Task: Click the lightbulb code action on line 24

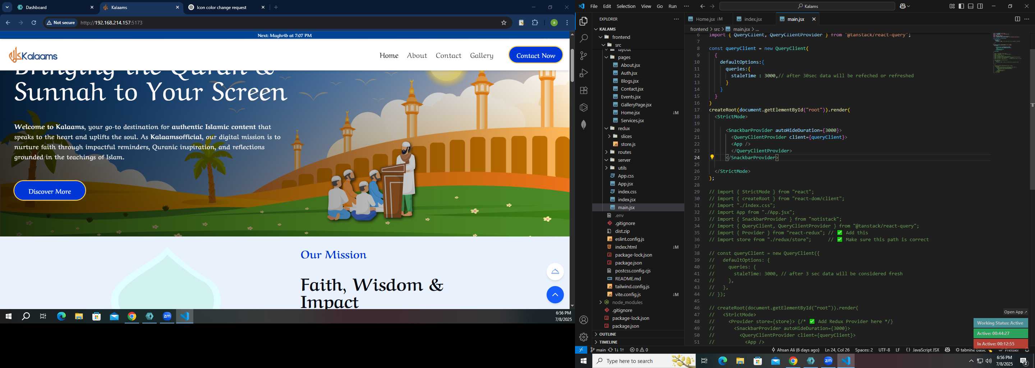Action: tap(712, 157)
